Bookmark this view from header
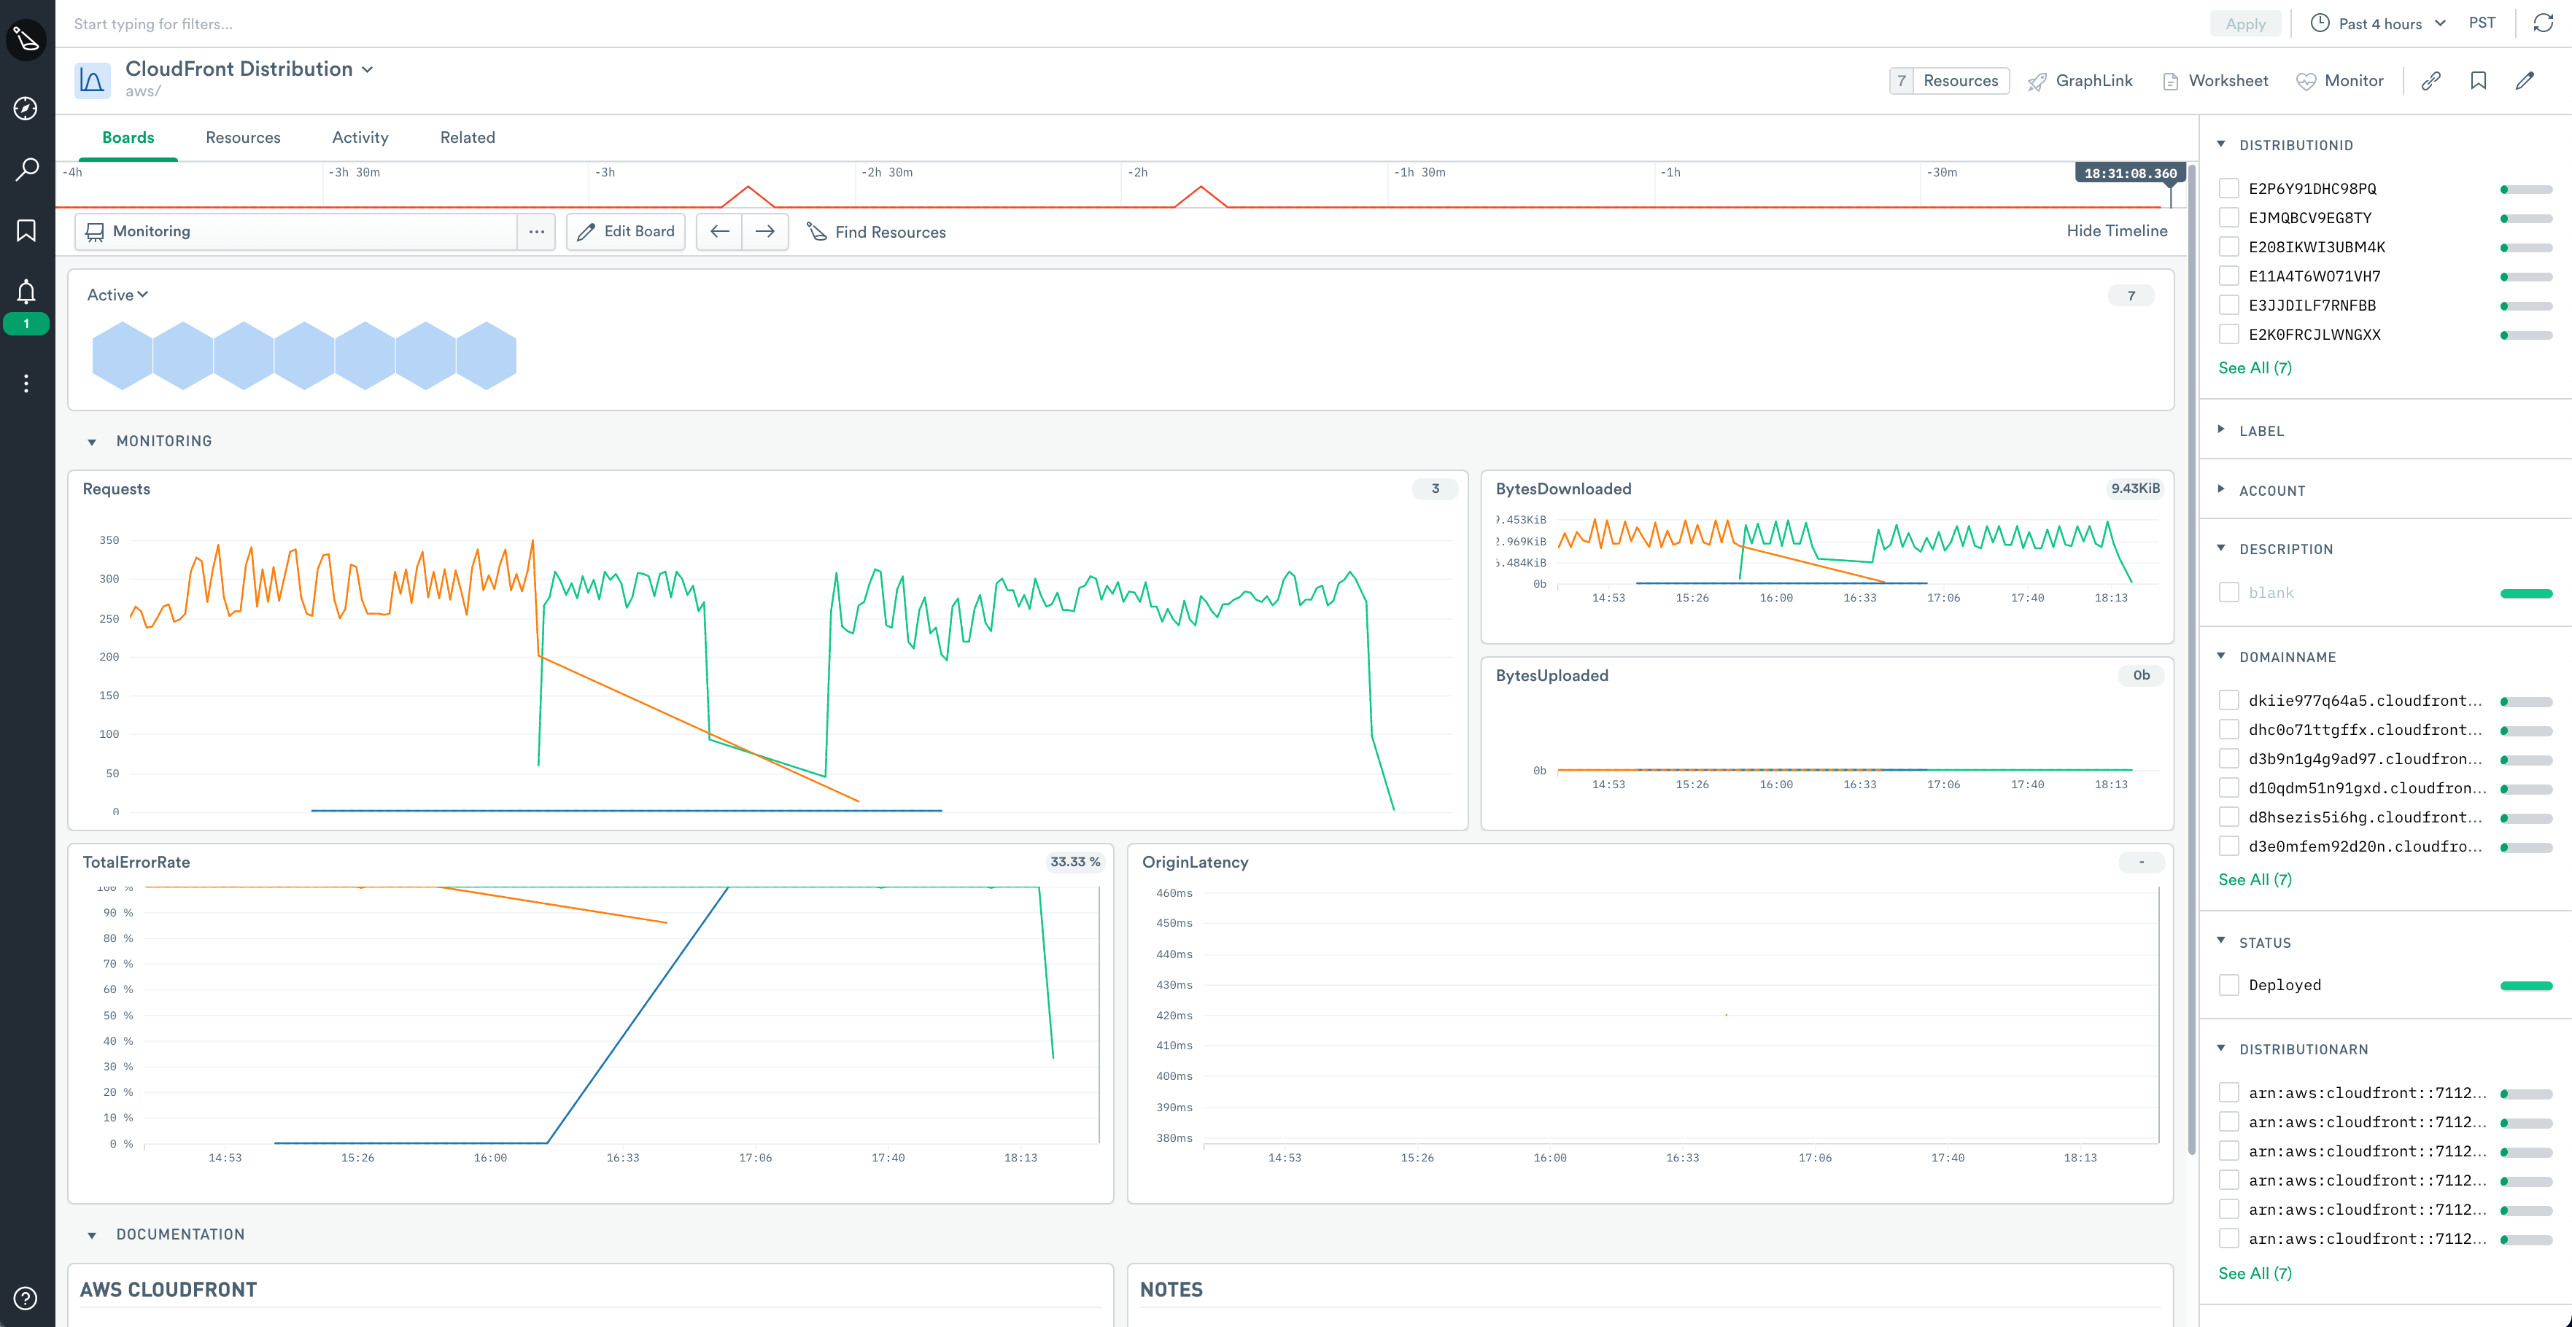This screenshot has height=1327, width=2572. [2478, 81]
